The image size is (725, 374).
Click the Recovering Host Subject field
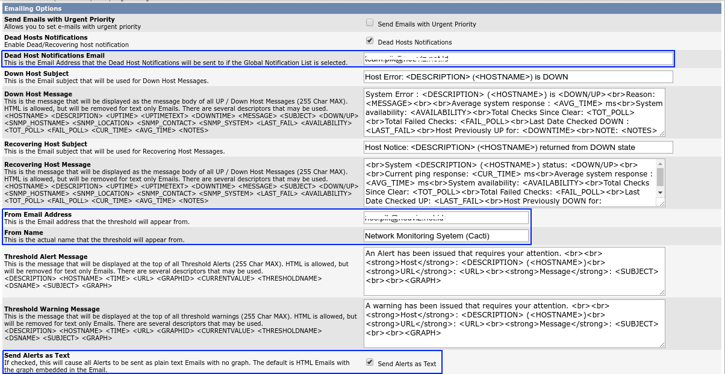tap(518, 147)
